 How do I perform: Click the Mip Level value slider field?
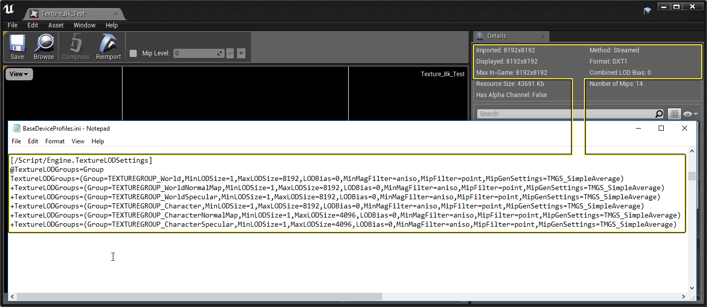tap(199, 53)
